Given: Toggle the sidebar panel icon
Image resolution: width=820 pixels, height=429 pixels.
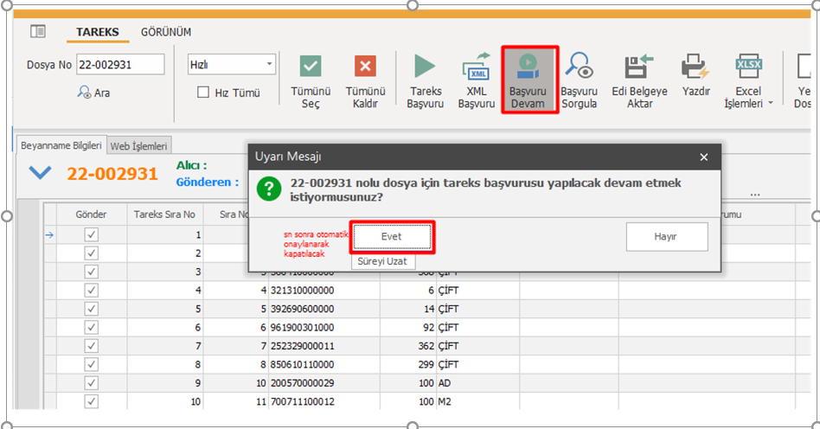Looking at the screenshot, I should 38,31.
